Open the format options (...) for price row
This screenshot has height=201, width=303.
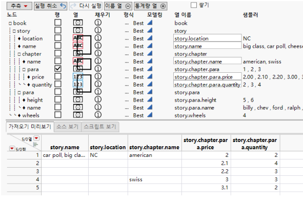[x=127, y=77]
